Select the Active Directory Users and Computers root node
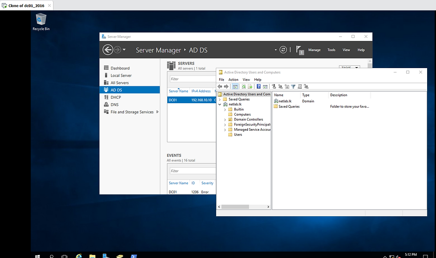This screenshot has height=258, width=436. tap(244, 94)
